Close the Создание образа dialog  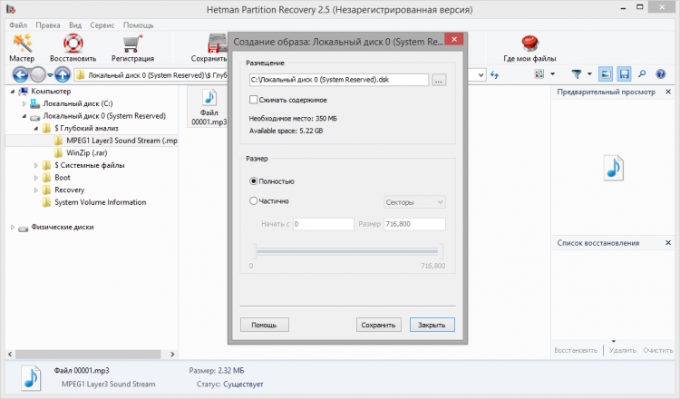[454, 40]
